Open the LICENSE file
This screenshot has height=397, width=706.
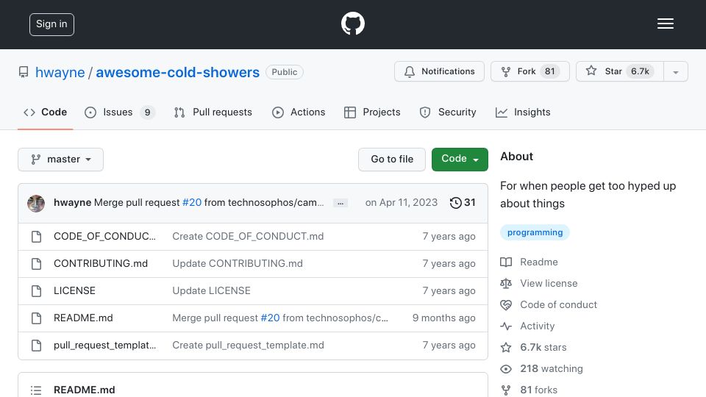coord(74,291)
